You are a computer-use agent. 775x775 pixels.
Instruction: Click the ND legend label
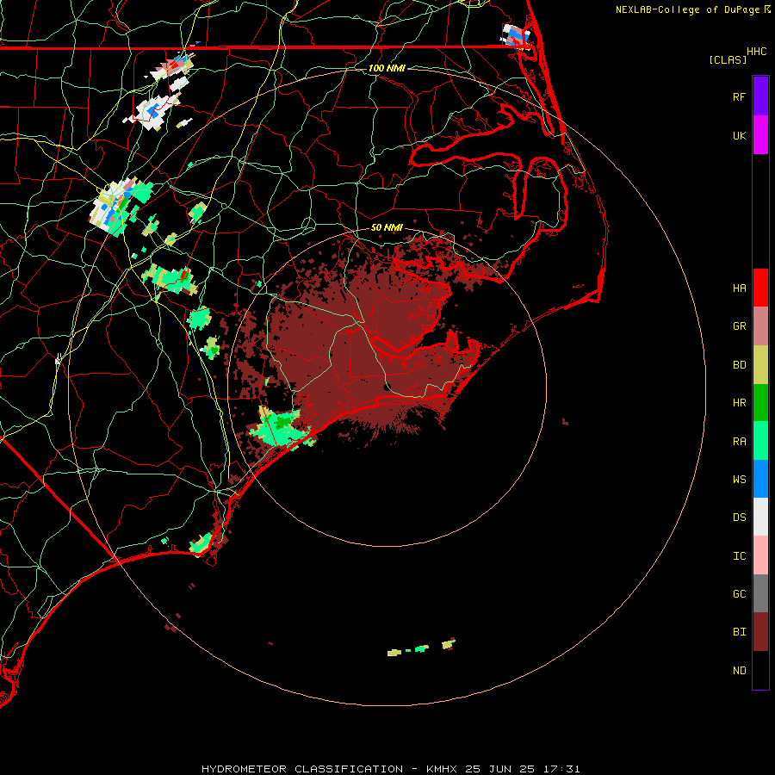click(740, 671)
